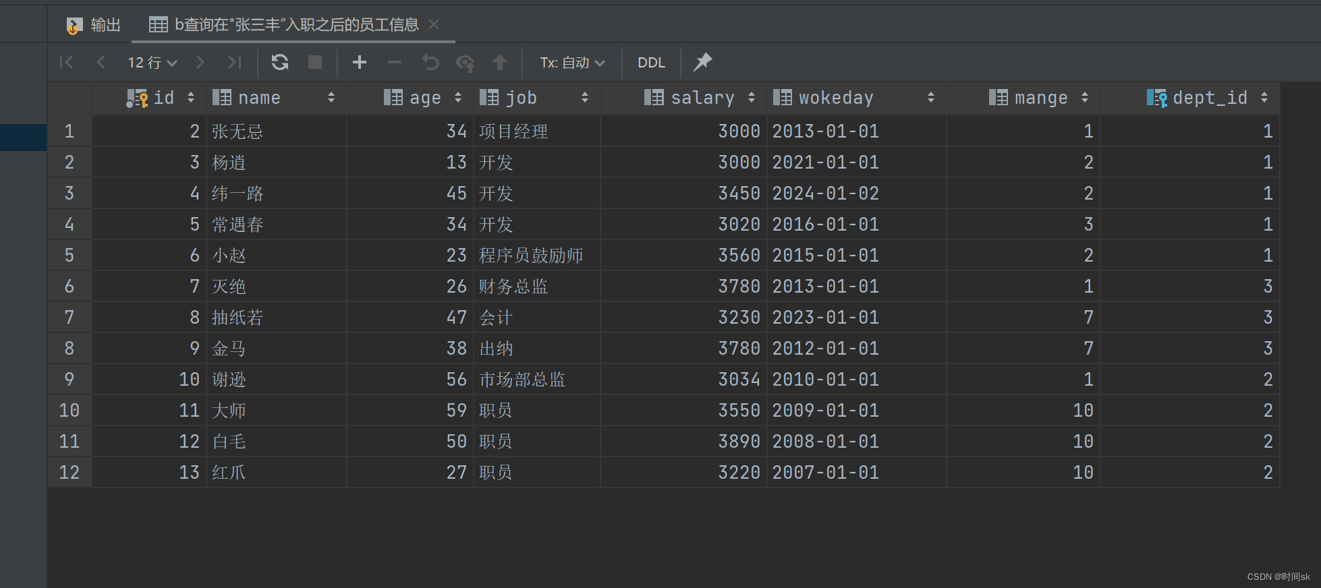This screenshot has height=588, width=1321.
Task: Sort by the name column header
Action: click(276, 98)
